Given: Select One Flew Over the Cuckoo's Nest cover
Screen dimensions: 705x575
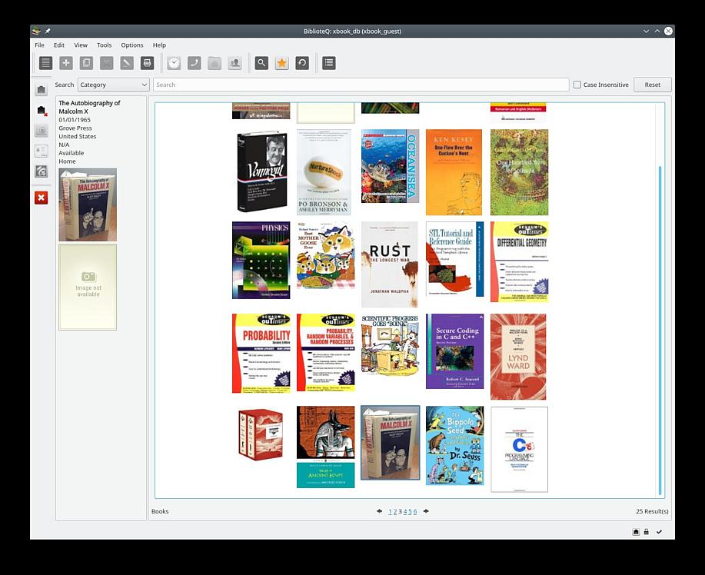Looking at the screenshot, I should click(454, 172).
